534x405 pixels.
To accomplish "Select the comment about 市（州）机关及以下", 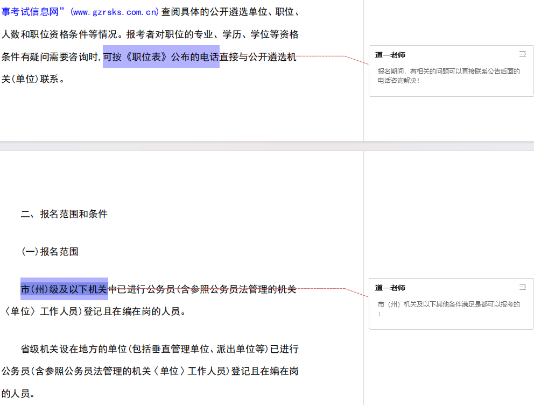I will (448, 308).
